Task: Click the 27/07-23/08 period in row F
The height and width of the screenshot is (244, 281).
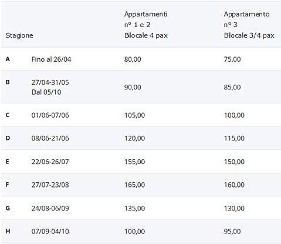Action: pos(50,185)
